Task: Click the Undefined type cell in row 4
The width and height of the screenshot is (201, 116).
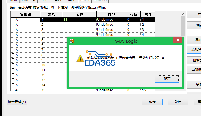Action: [111, 34]
